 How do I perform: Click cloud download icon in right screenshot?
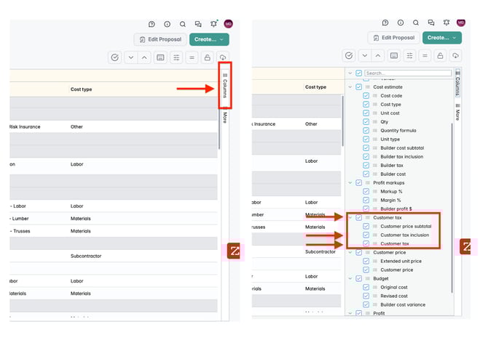click(x=455, y=57)
